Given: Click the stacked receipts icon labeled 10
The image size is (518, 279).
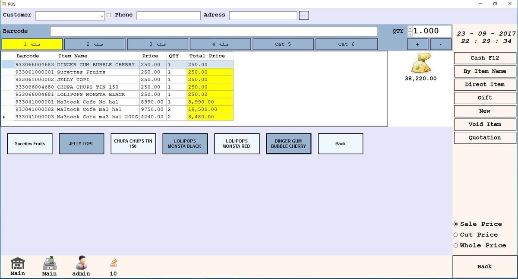Looking at the screenshot, I should click(113, 263).
